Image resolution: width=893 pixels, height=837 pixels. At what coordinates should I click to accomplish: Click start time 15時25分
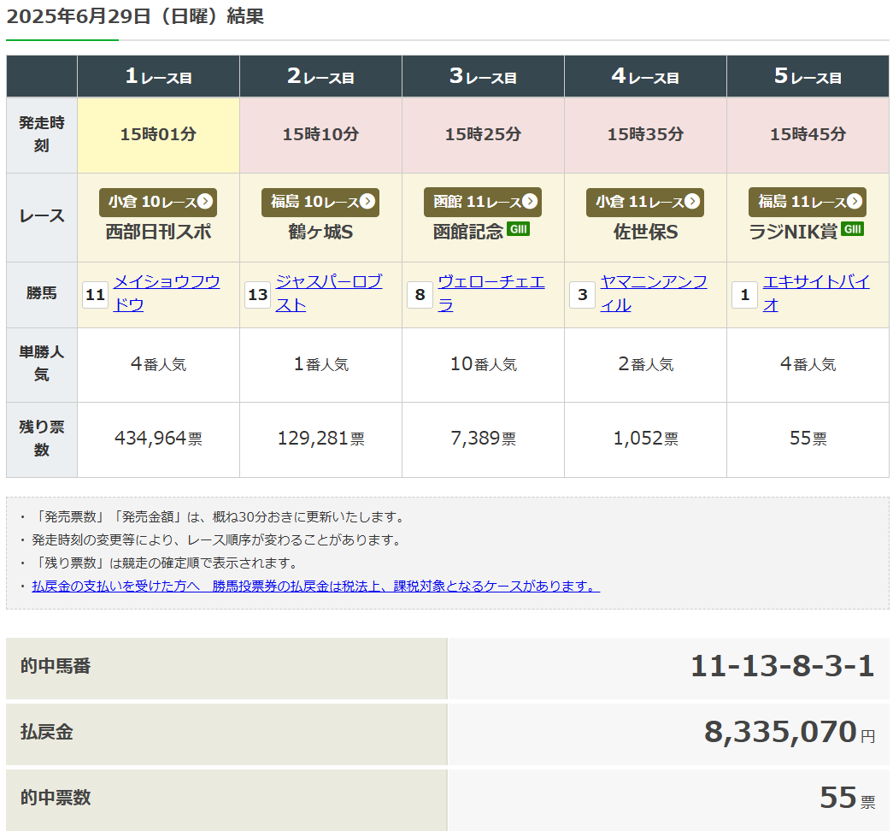483,134
